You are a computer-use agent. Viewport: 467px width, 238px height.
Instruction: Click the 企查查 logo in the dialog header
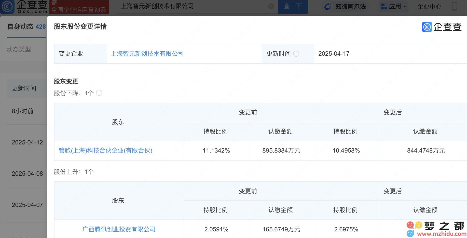pyautogui.click(x=442, y=27)
